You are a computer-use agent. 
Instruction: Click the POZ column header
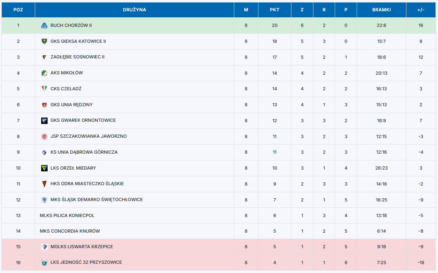tap(18, 10)
